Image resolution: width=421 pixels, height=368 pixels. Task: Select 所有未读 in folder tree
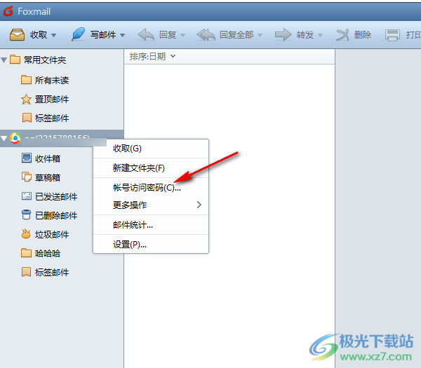[52, 80]
